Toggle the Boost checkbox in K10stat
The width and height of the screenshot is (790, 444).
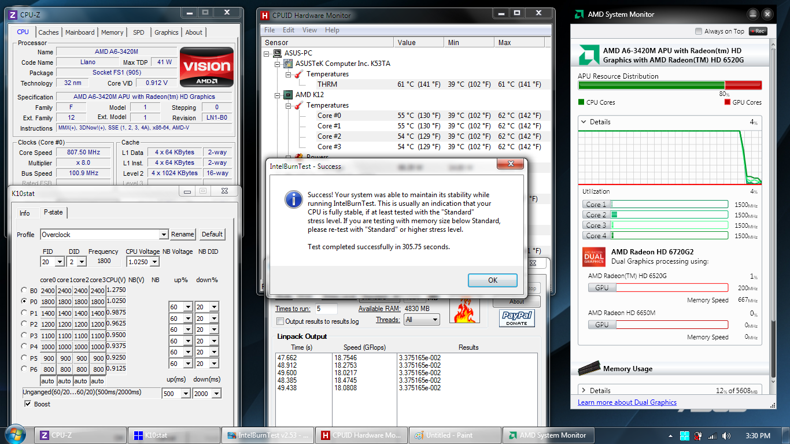pyautogui.click(x=28, y=404)
